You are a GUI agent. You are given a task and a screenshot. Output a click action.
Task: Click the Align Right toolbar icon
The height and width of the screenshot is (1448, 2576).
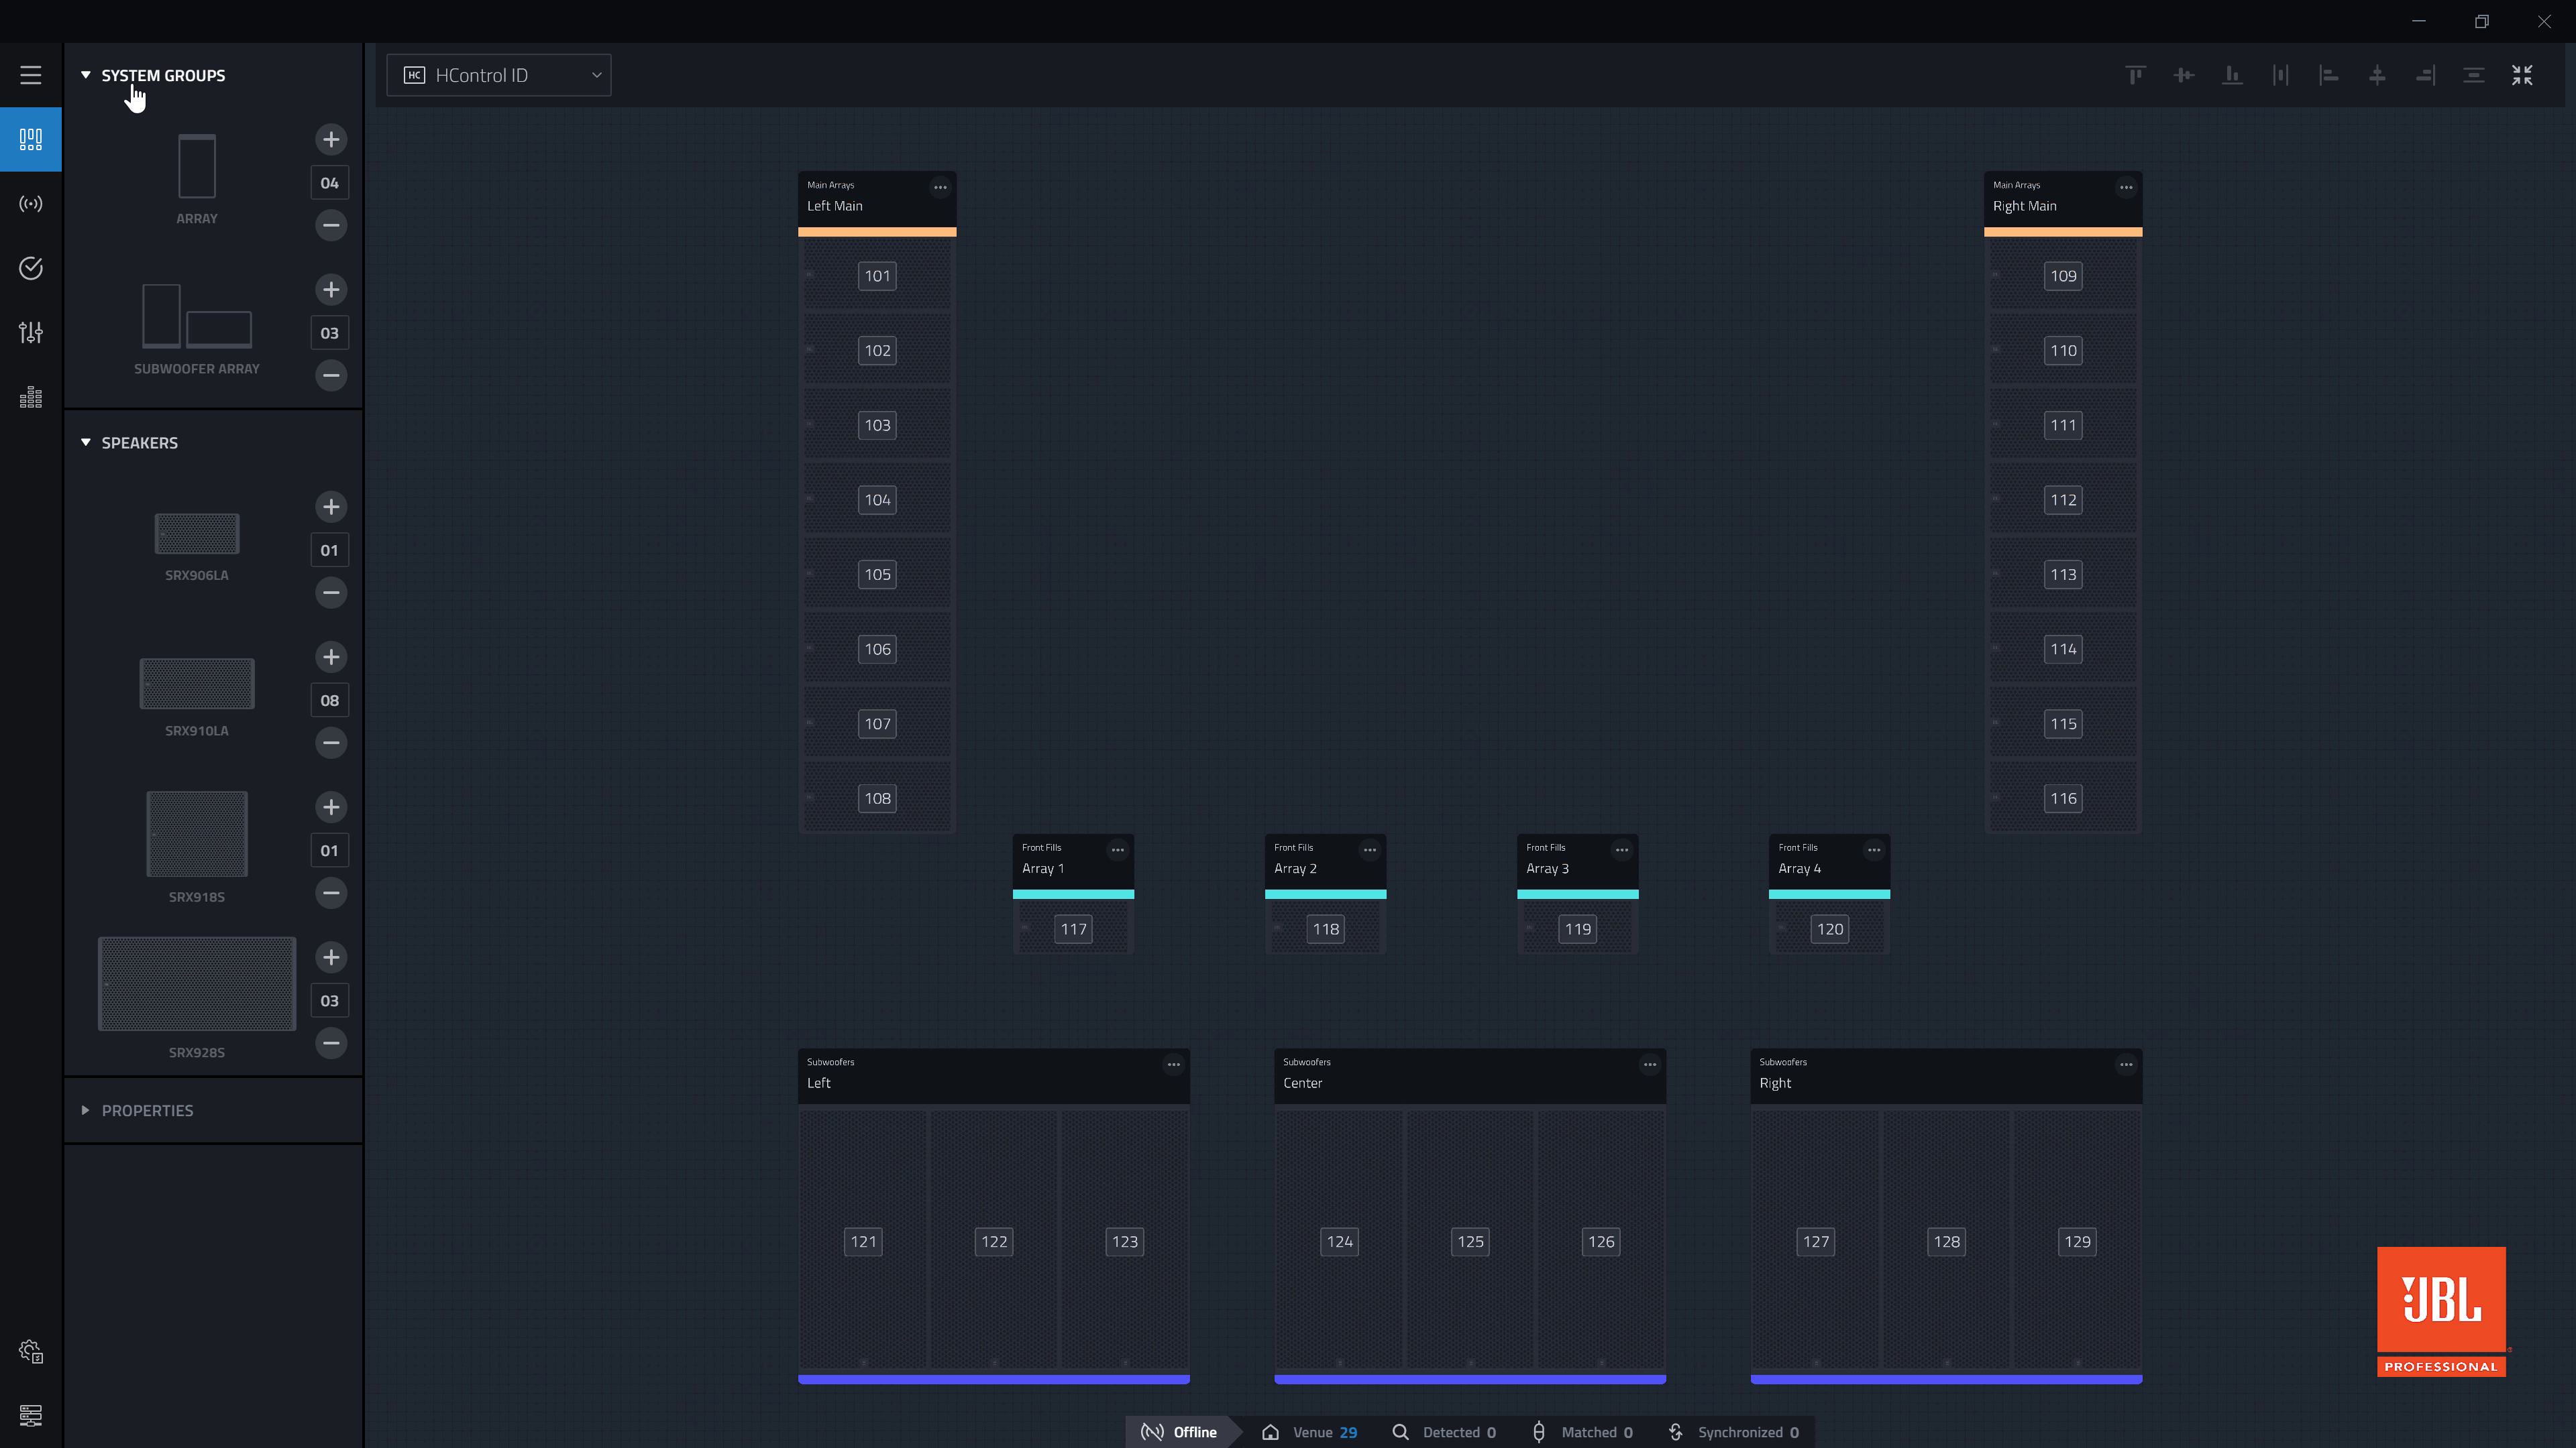tap(2425, 75)
